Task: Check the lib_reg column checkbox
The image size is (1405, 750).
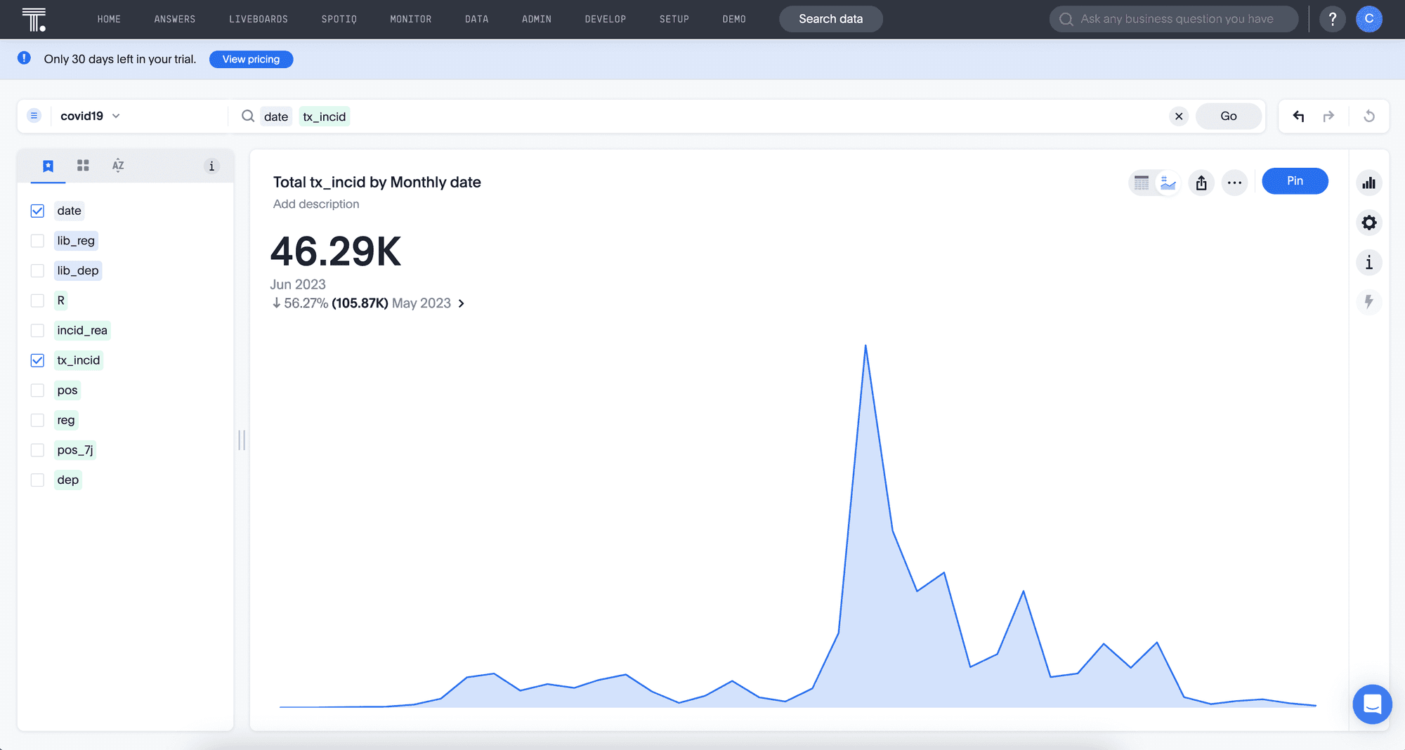Action: coord(37,241)
